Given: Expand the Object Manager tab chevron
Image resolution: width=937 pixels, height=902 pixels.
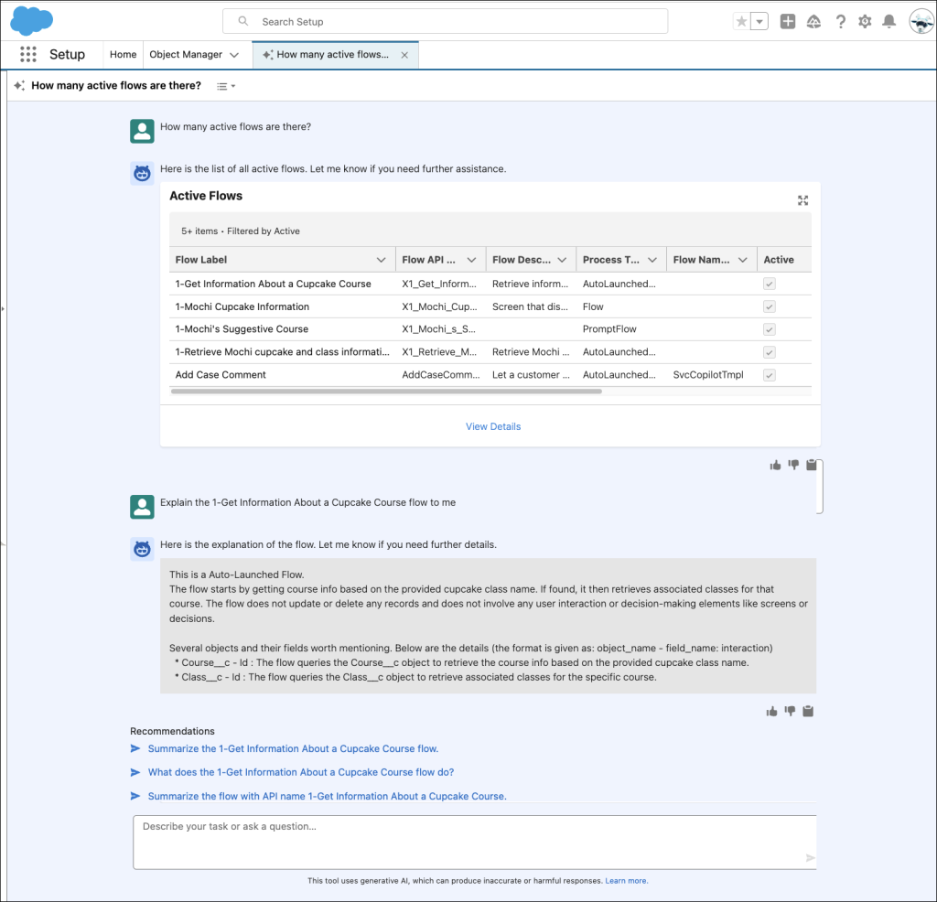Looking at the screenshot, I should pos(234,55).
